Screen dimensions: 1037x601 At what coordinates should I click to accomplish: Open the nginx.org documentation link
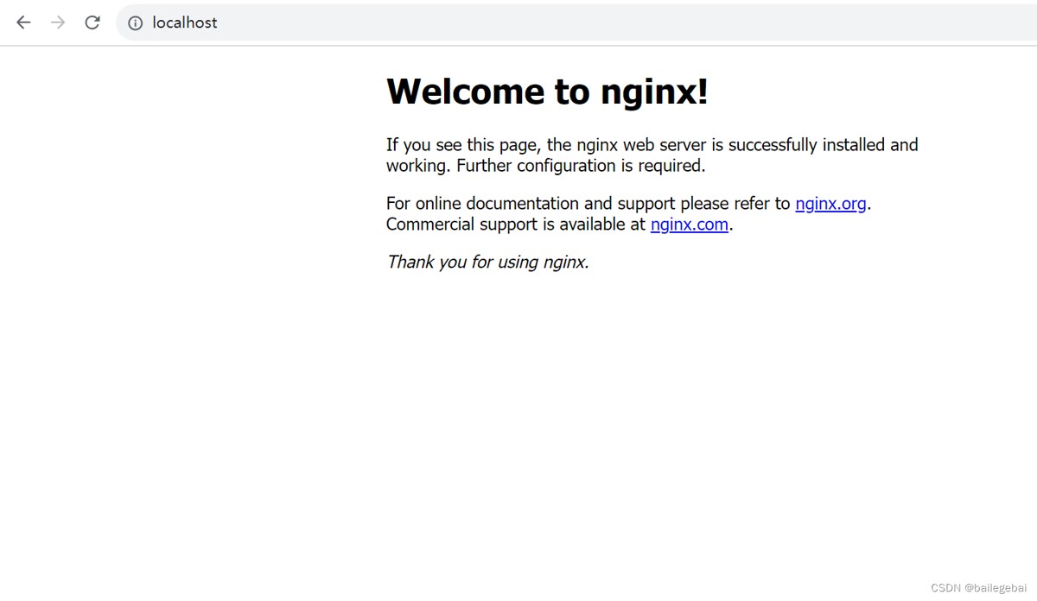[830, 204]
